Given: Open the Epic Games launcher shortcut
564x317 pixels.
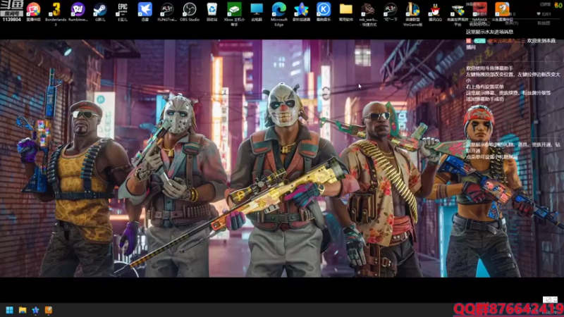Looking at the screenshot, I should pyautogui.click(x=122, y=11).
